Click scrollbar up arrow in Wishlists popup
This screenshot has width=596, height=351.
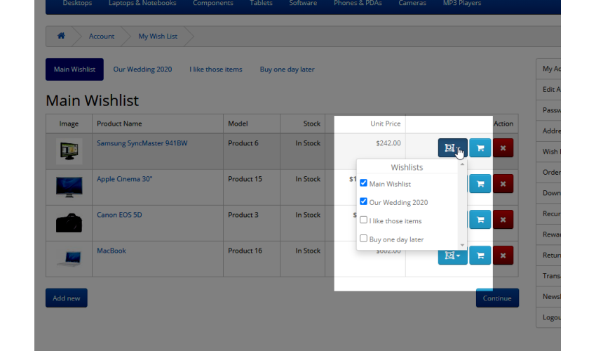(x=462, y=164)
